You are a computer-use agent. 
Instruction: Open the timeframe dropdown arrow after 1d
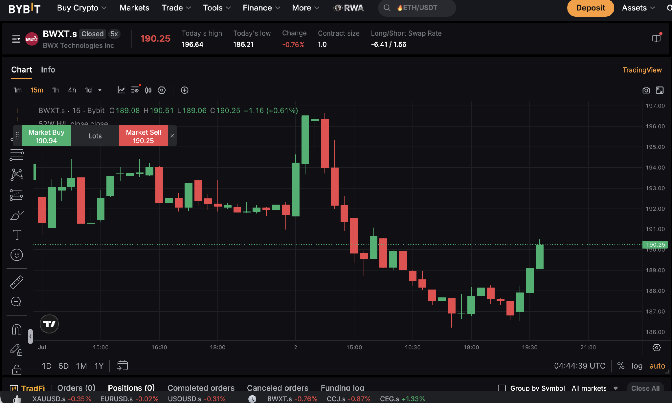point(100,90)
